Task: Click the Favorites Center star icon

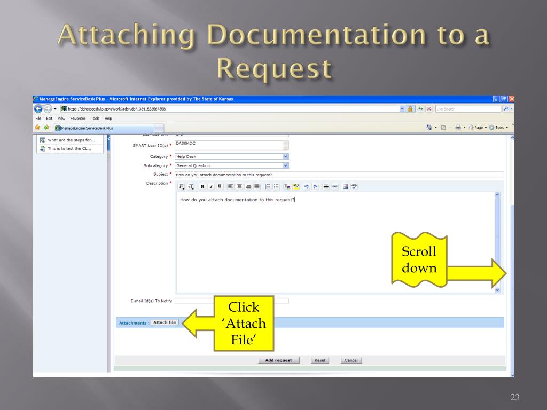Action: 37,128
